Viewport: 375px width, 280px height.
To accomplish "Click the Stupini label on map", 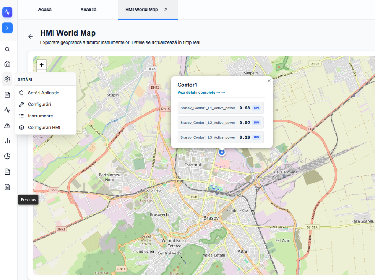I will pos(114,95).
